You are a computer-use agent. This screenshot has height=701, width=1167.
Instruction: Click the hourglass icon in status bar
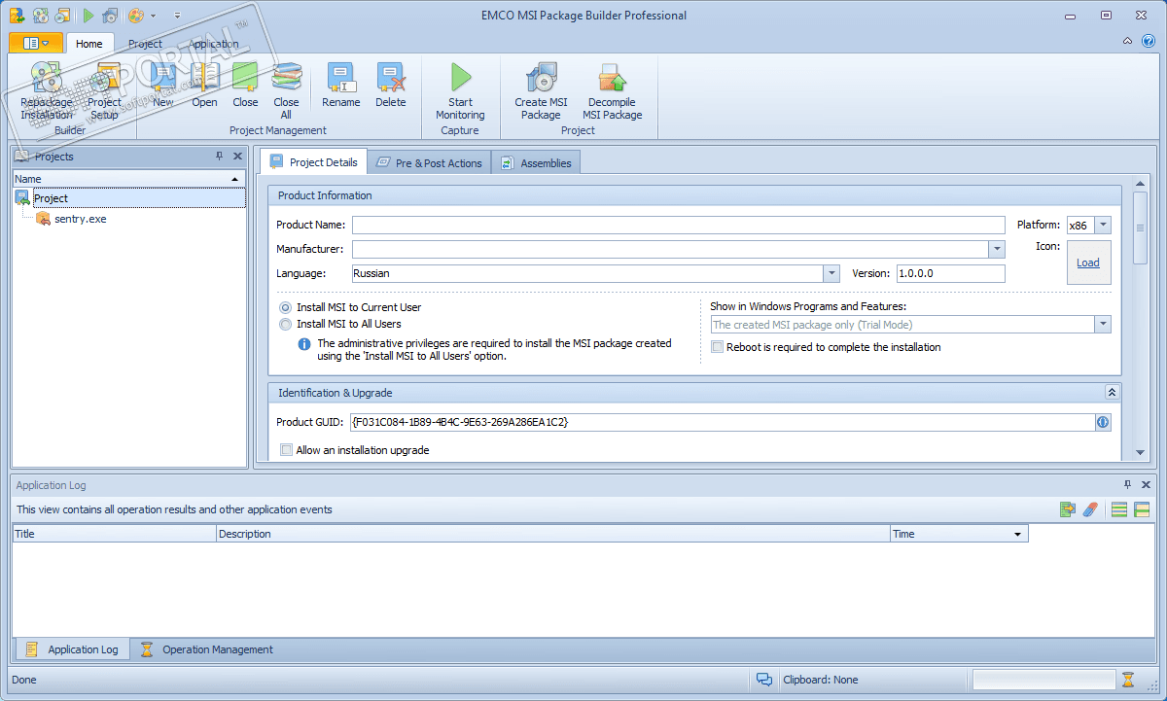click(x=1128, y=680)
